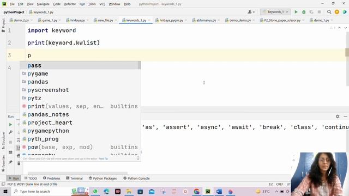Open the Terminal tool window button
The height and width of the screenshot is (196, 349).
click(x=74, y=178)
